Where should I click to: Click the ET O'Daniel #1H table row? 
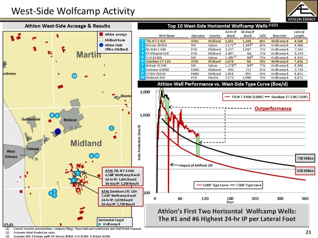(223, 54)
